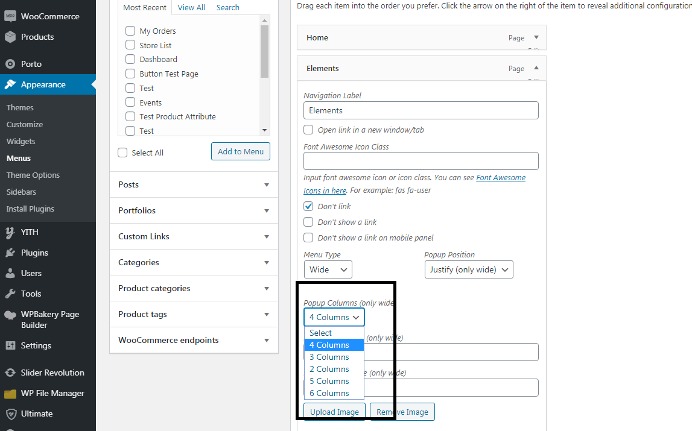Open the Theme Options submenu item
692x431 pixels.
click(x=33, y=175)
